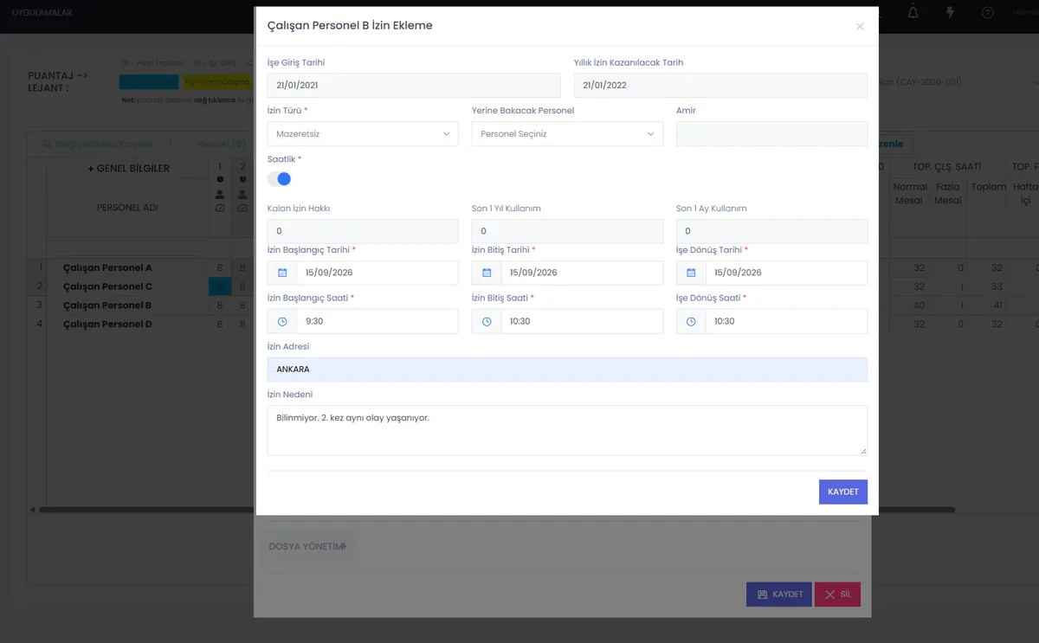The width and height of the screenshot is (1039, 643).
Task: Select the Çalışan Personel B row name
Action: pyautogui.click(x=107, y=306)
